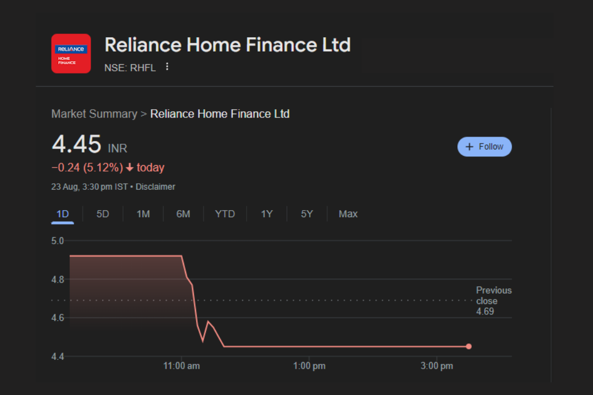This screenshot has width=593, height=395.
Task: Switch to the 5D chart view
Action: coord(102,214)
